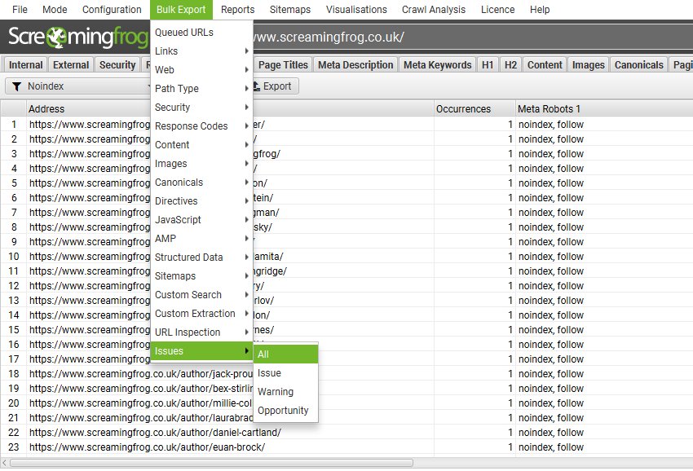This screenshot has width=693, height=471.
Task: Click the Screaming Frog logo
Action: 77,37
